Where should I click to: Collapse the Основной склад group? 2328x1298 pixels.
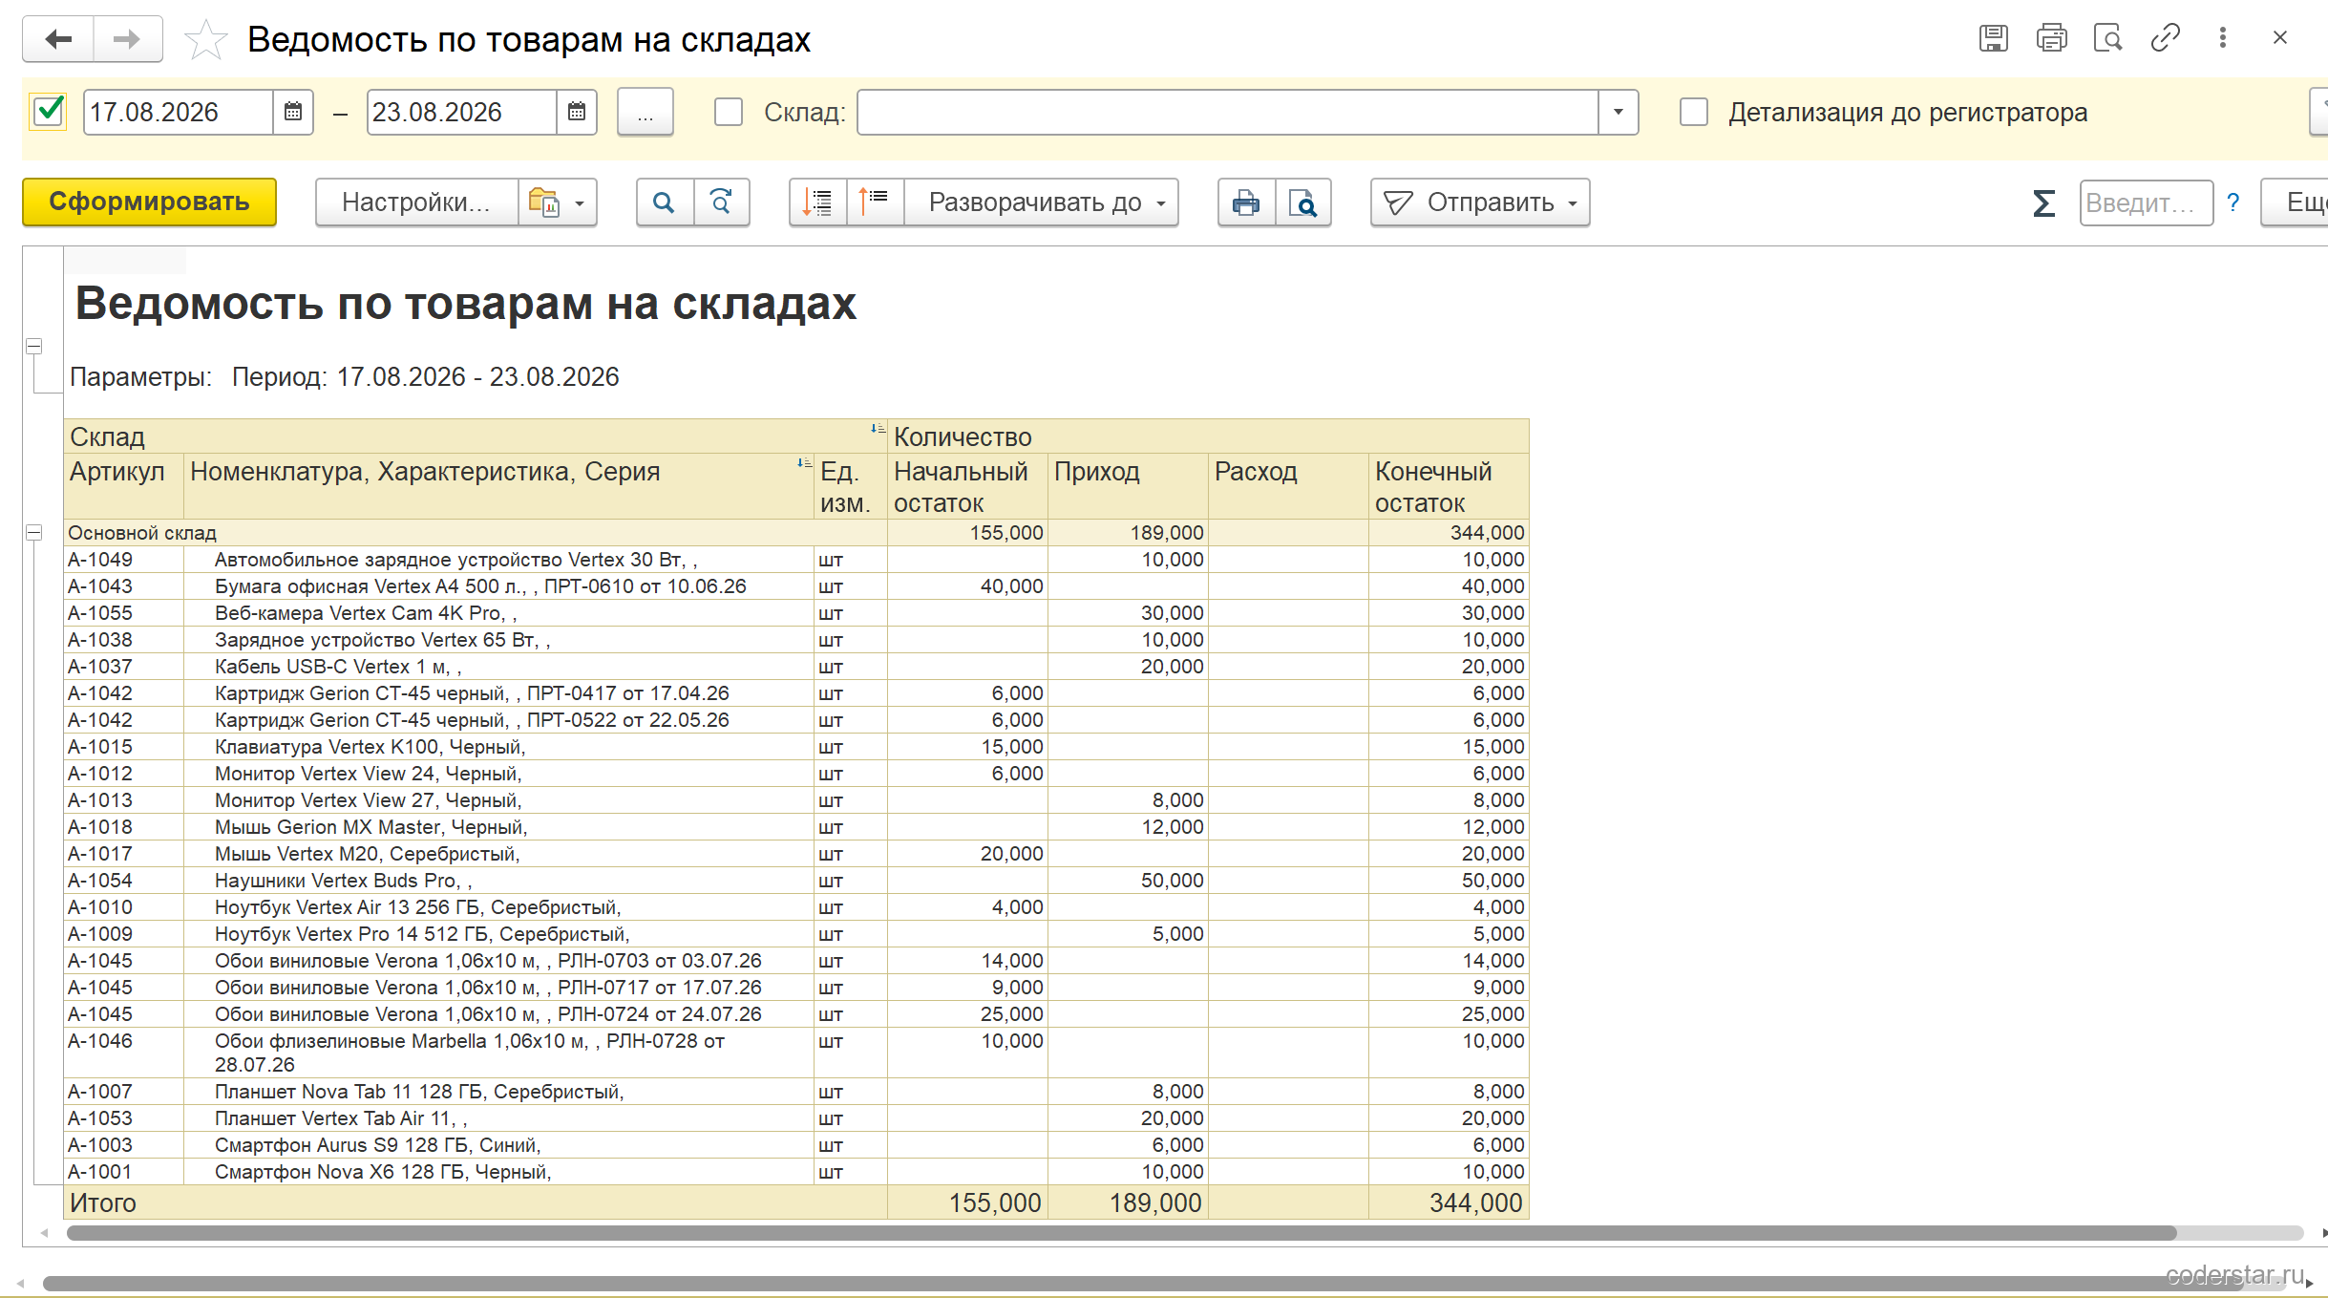pos(33,532)
